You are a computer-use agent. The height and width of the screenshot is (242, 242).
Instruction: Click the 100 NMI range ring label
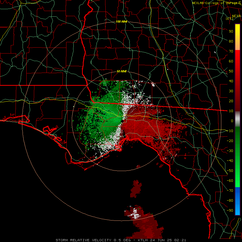point(122,22)
